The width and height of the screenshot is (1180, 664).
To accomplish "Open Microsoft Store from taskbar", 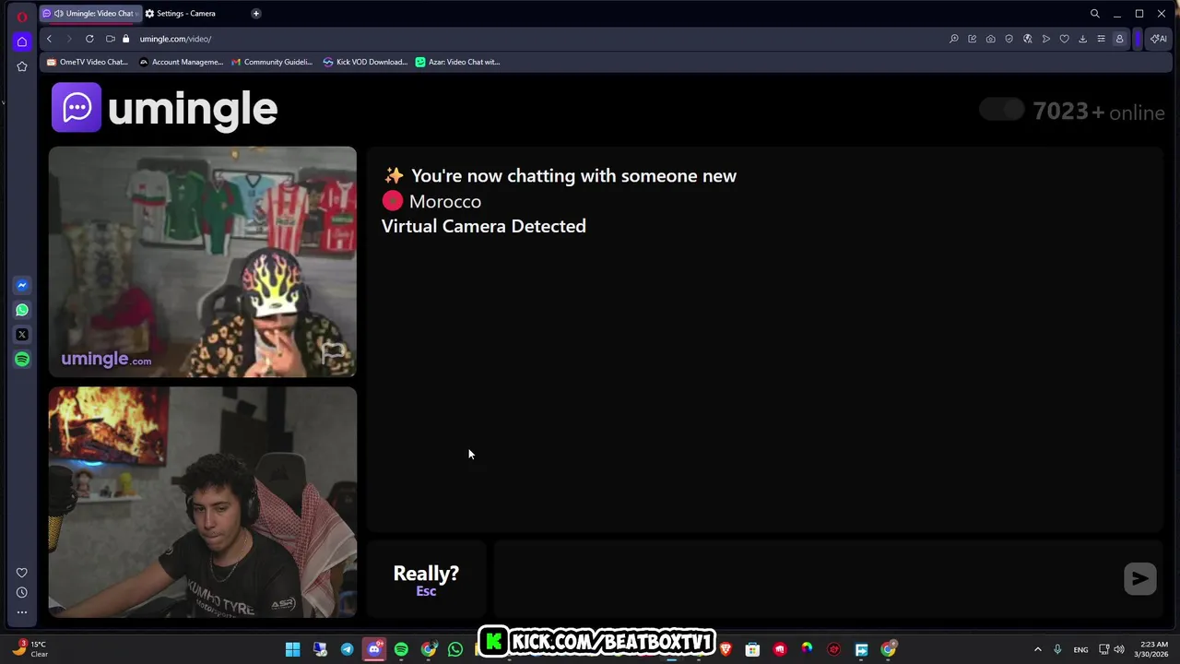I will [x=752, y=649].
